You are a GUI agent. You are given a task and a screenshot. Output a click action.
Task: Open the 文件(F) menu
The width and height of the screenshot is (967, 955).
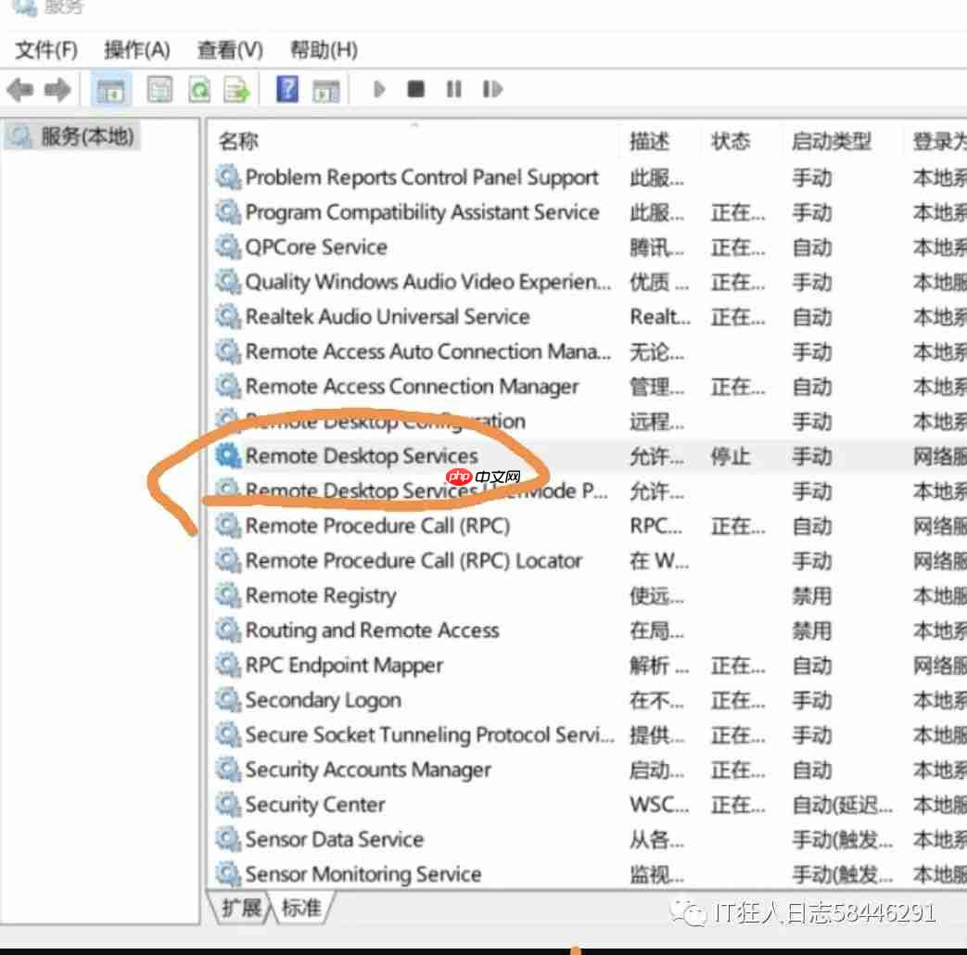(x=46, y=49)
